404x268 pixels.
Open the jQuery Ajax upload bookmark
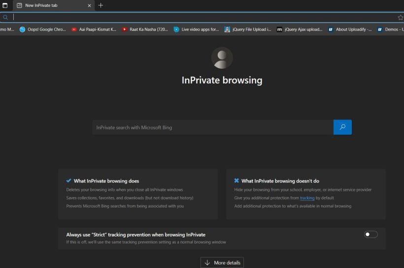(300, 30)
